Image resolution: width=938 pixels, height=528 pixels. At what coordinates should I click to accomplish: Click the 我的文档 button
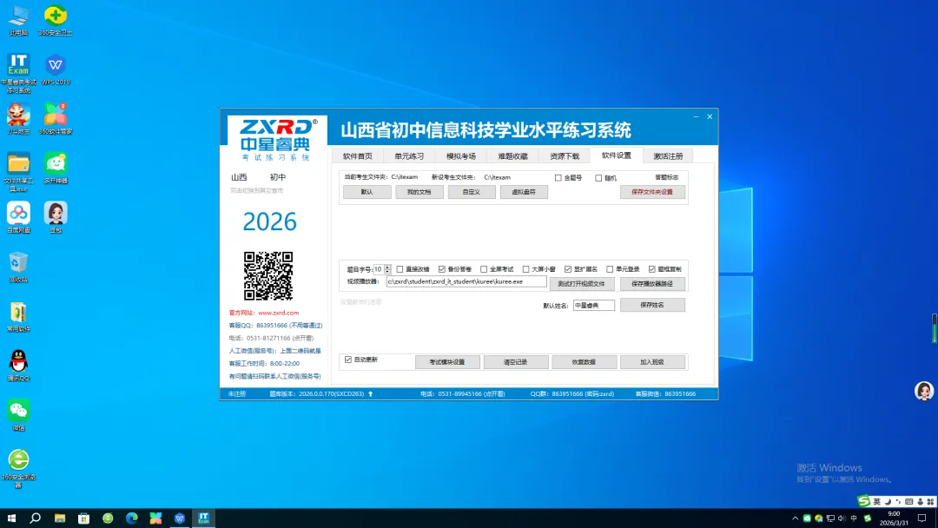419,192
